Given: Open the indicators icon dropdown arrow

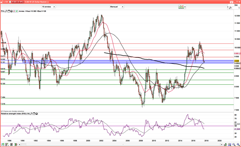Looking at the screenshot, I should click(185, 7).
